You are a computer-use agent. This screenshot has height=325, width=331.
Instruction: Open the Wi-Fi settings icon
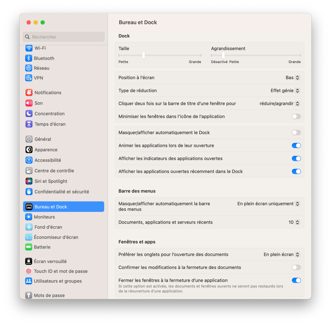point(29,48)
